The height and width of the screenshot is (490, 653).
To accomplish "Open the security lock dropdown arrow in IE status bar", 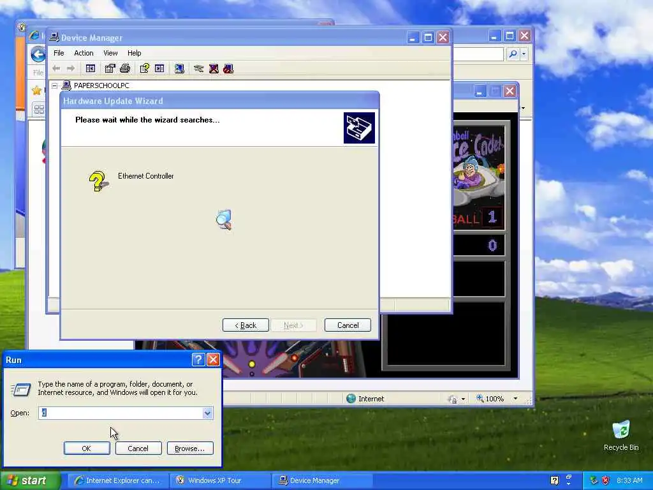I will tap(463, 399).
